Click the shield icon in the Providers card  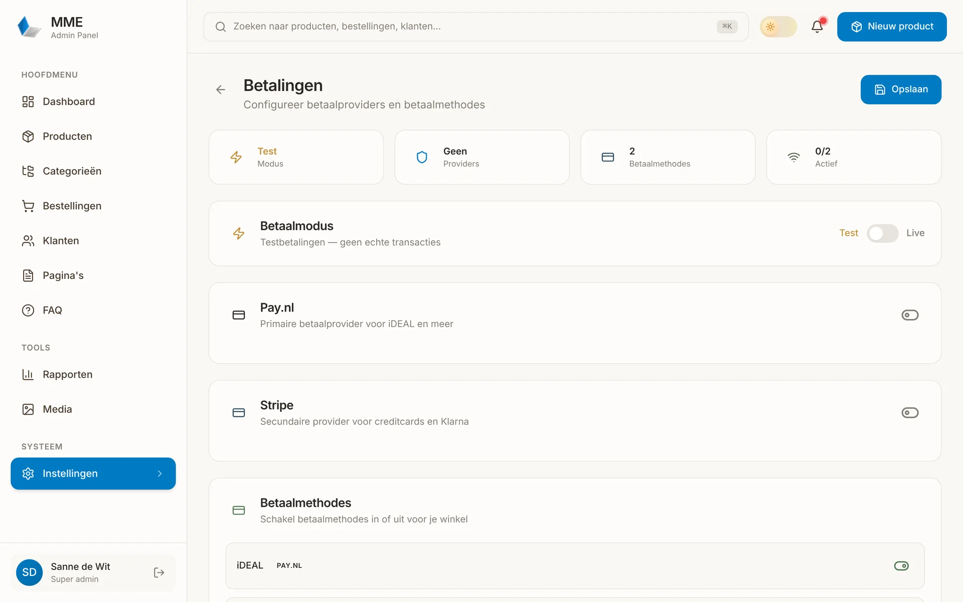pos(422,157)
